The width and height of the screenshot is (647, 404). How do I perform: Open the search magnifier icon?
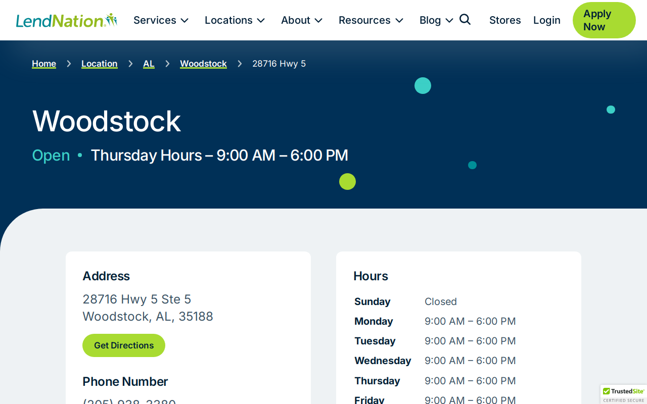click(x=465, y=20)
